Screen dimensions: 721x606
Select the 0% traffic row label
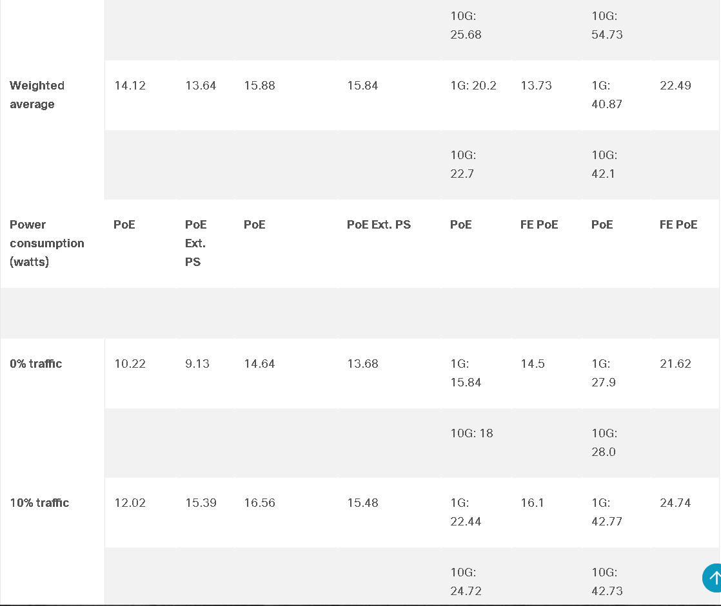(36, 364)
